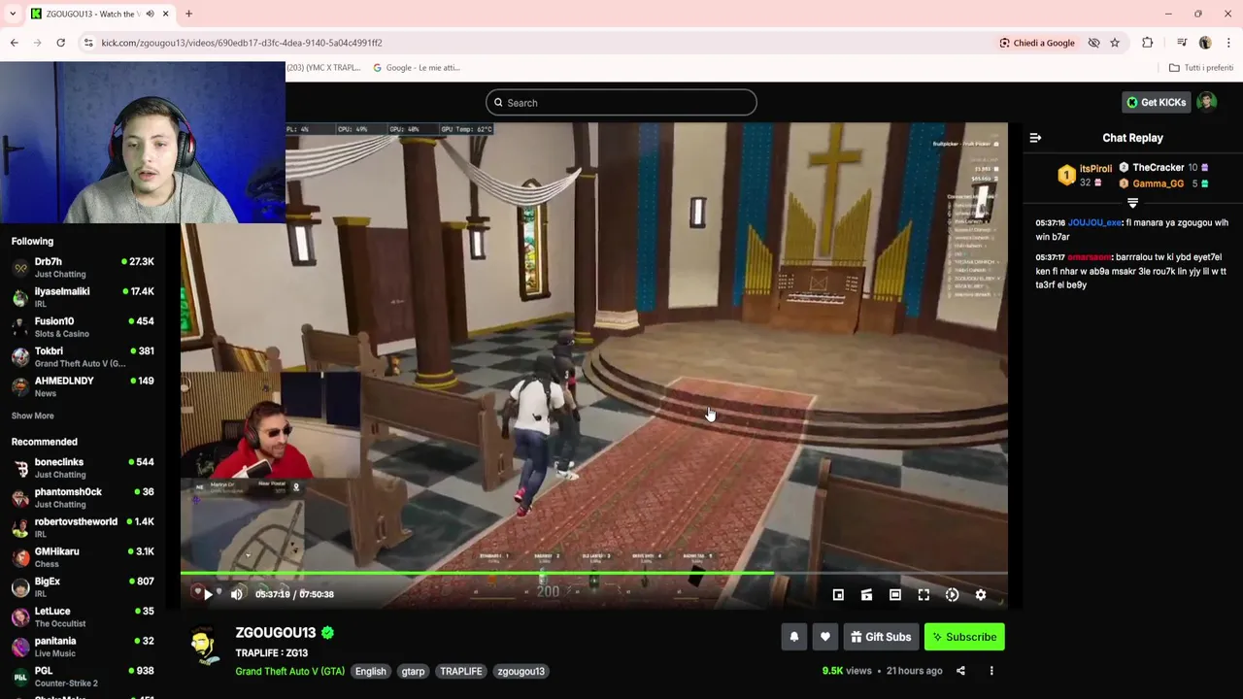Click the Gift Subs button

(881, 637)
